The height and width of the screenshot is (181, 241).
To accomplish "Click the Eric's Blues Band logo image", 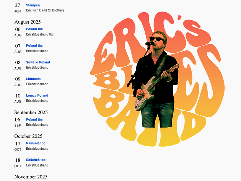I will pyautogui.click(x=157, y=79).
